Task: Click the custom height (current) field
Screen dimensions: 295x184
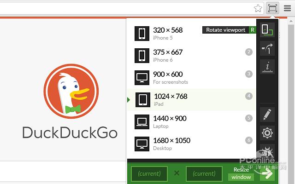Action: 204,174
